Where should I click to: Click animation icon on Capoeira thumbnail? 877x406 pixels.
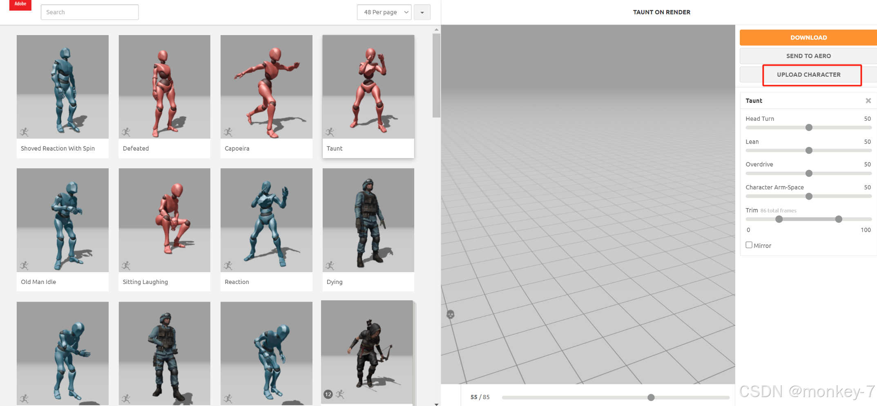[228, 132]
